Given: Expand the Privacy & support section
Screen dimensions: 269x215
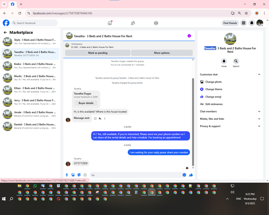Looking at the screenshot, I should click(x=230, y=126).
